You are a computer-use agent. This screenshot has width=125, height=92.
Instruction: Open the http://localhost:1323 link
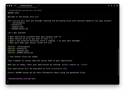pyautogui.click(x=56, y=69)
